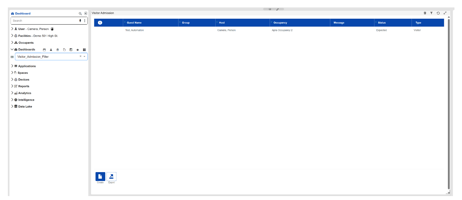Click the save icon next to Dashboards
Viewport: 462px width, 200px height.
pos(71,50)
